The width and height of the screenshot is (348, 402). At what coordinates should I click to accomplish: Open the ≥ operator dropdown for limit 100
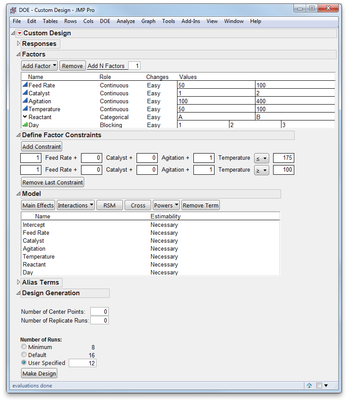click(262, 170)
